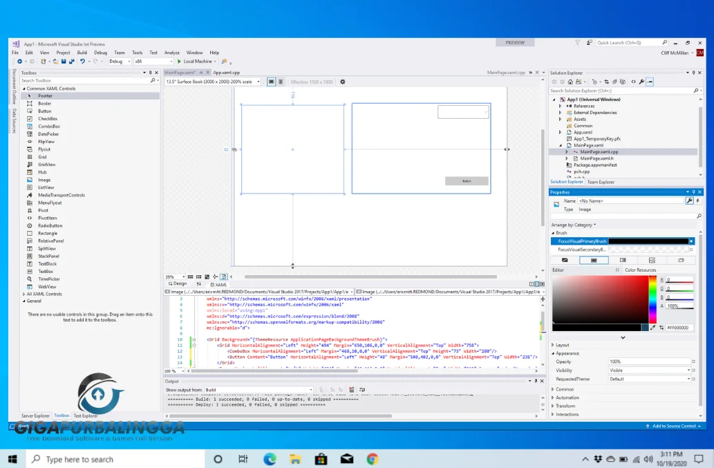Open the 25% designer zoom dropdown

(175, 277)
